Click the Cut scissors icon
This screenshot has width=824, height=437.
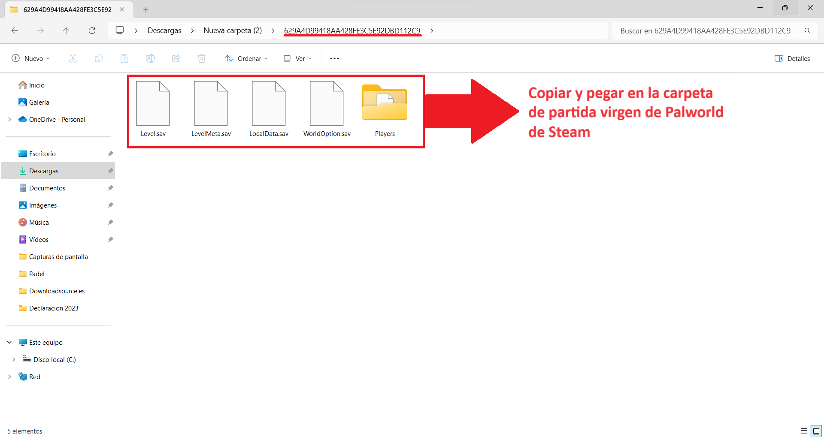(73, 58)
